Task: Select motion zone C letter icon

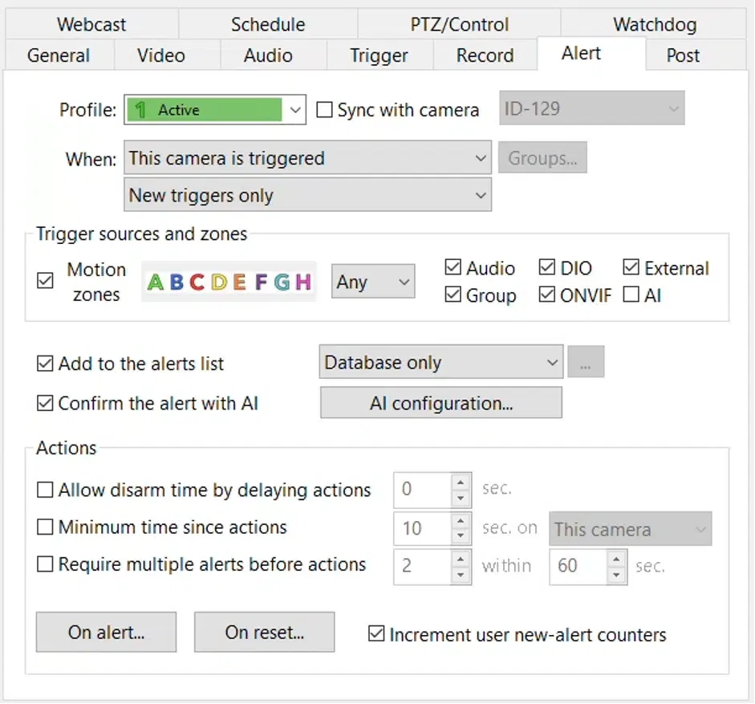Action: 197,283
